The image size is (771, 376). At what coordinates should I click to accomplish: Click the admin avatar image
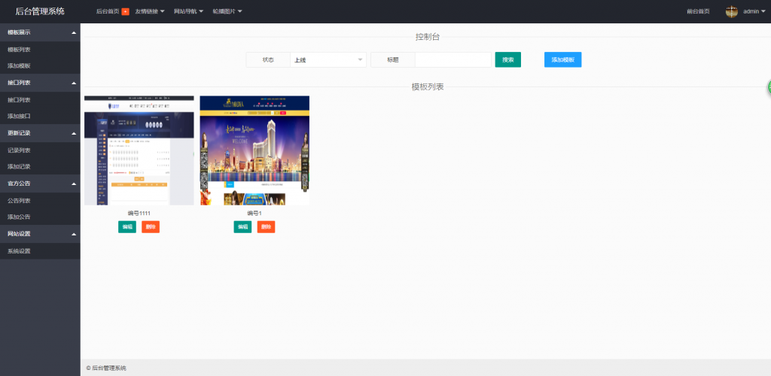click(731, 11)
